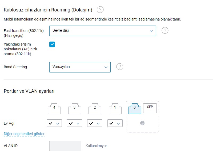This screenshot has height=158, width=213.
Task: Open help icon beside Roaming heading
Action: 100,10
